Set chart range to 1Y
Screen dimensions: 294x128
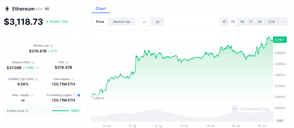point(251,22)
